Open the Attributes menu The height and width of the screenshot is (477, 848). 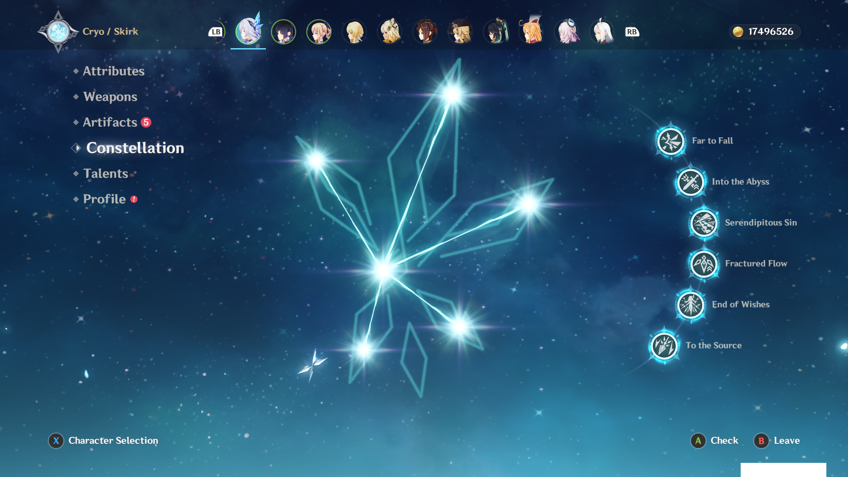114,71
